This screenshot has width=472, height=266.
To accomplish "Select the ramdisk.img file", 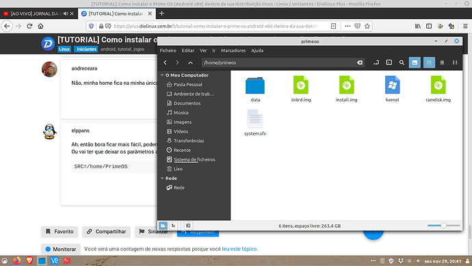I will [x=438, y=90].
